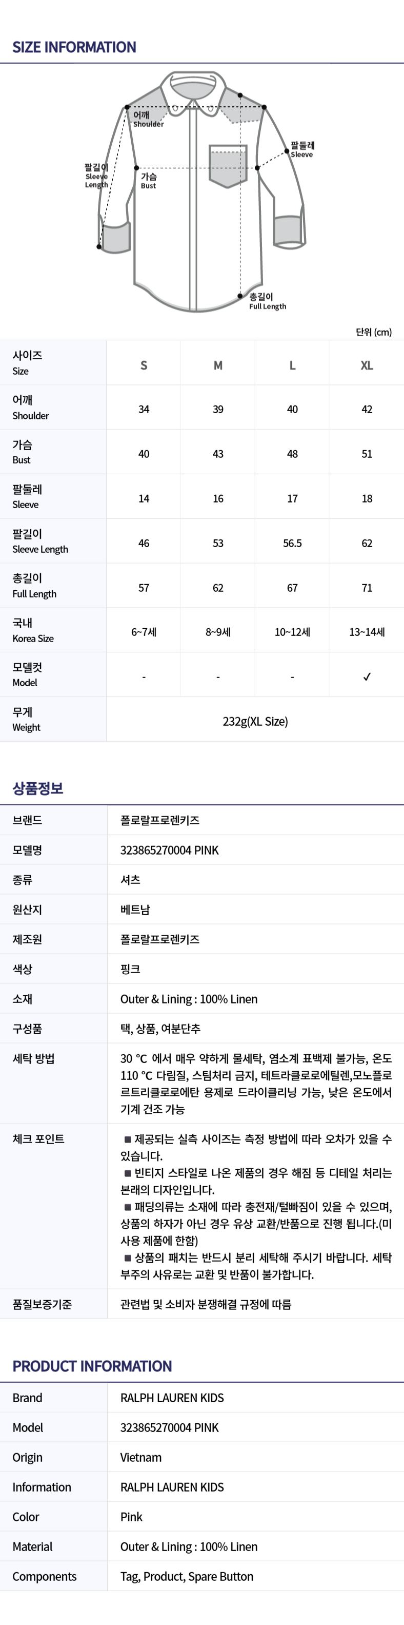Click the 상품정보 section heading
The image size is (404, 1625).
(38, 788)
